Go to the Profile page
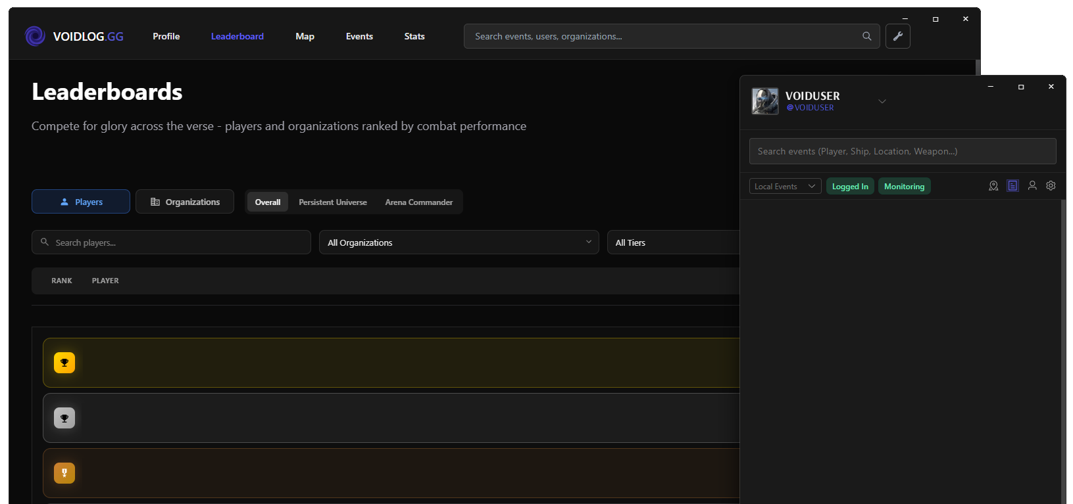Viewport: 1073px width, 504px height. click(x=166, y=36)
